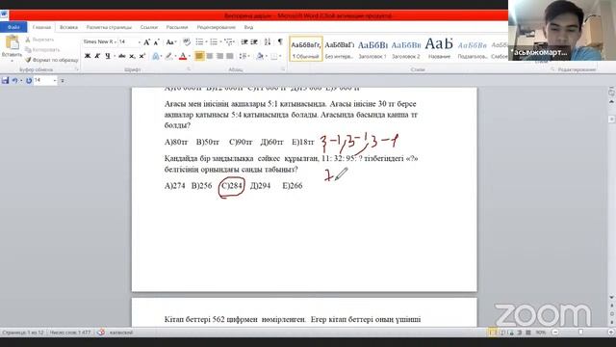
Task: Apply strikethrough formatting
Action: (122, 56)
